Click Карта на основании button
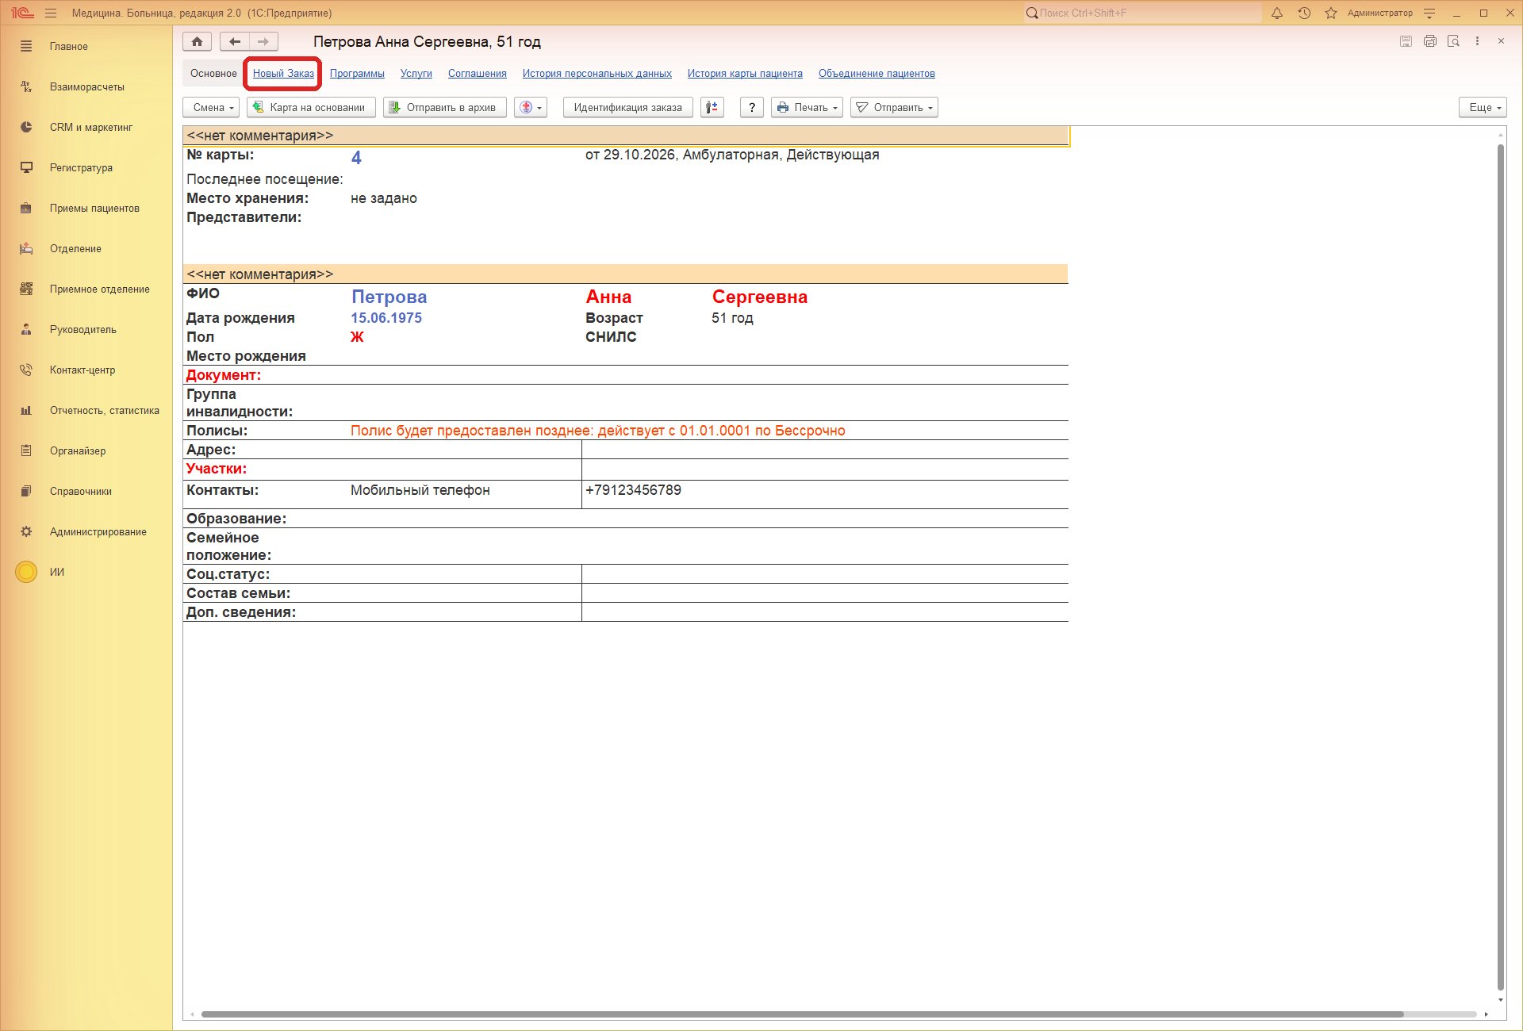1523x1031 pixels. coord(311,108)
